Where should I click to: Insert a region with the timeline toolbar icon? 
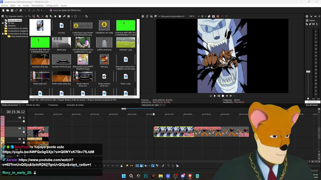(131, 165)
